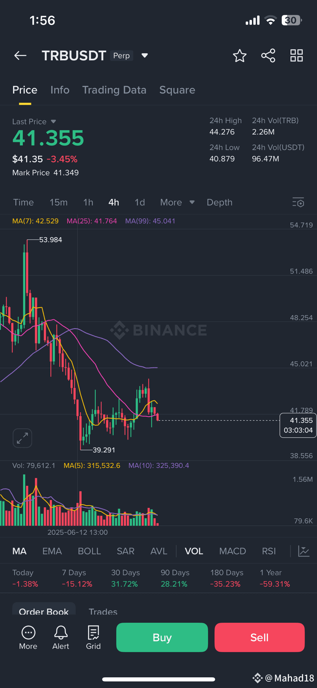
Task: Add TRBUSDT to favorites with star icon
Action: point(240,56)
